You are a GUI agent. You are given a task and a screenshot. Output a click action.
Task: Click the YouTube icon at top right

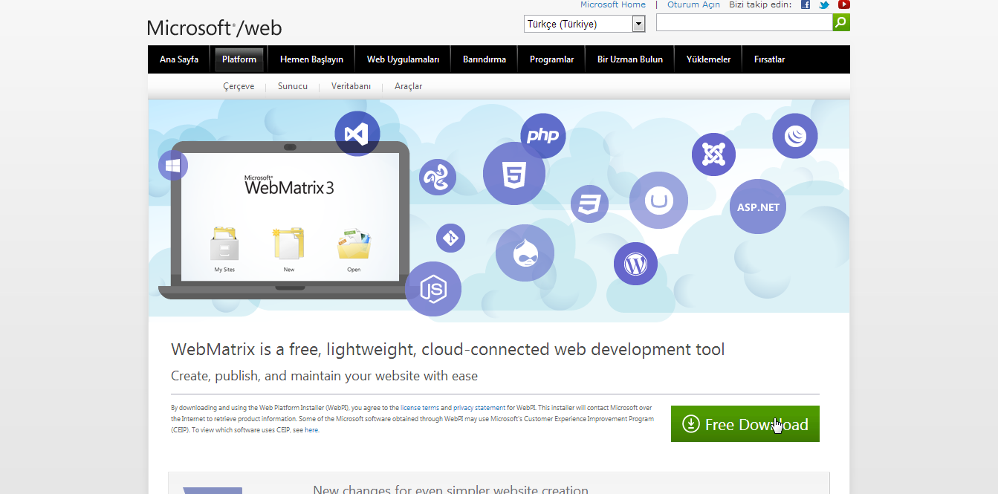(x=843, y=4)
